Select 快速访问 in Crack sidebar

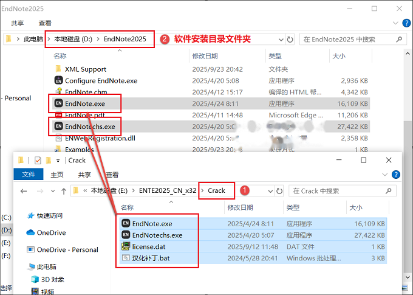(x=50, y=215)
